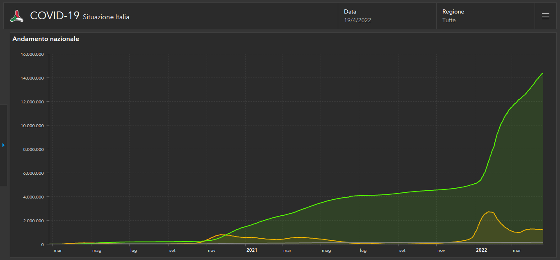Click the 2022 marker on the time axis
The height and width of the screenshot is (260, 560).
(x=481, y=250)
